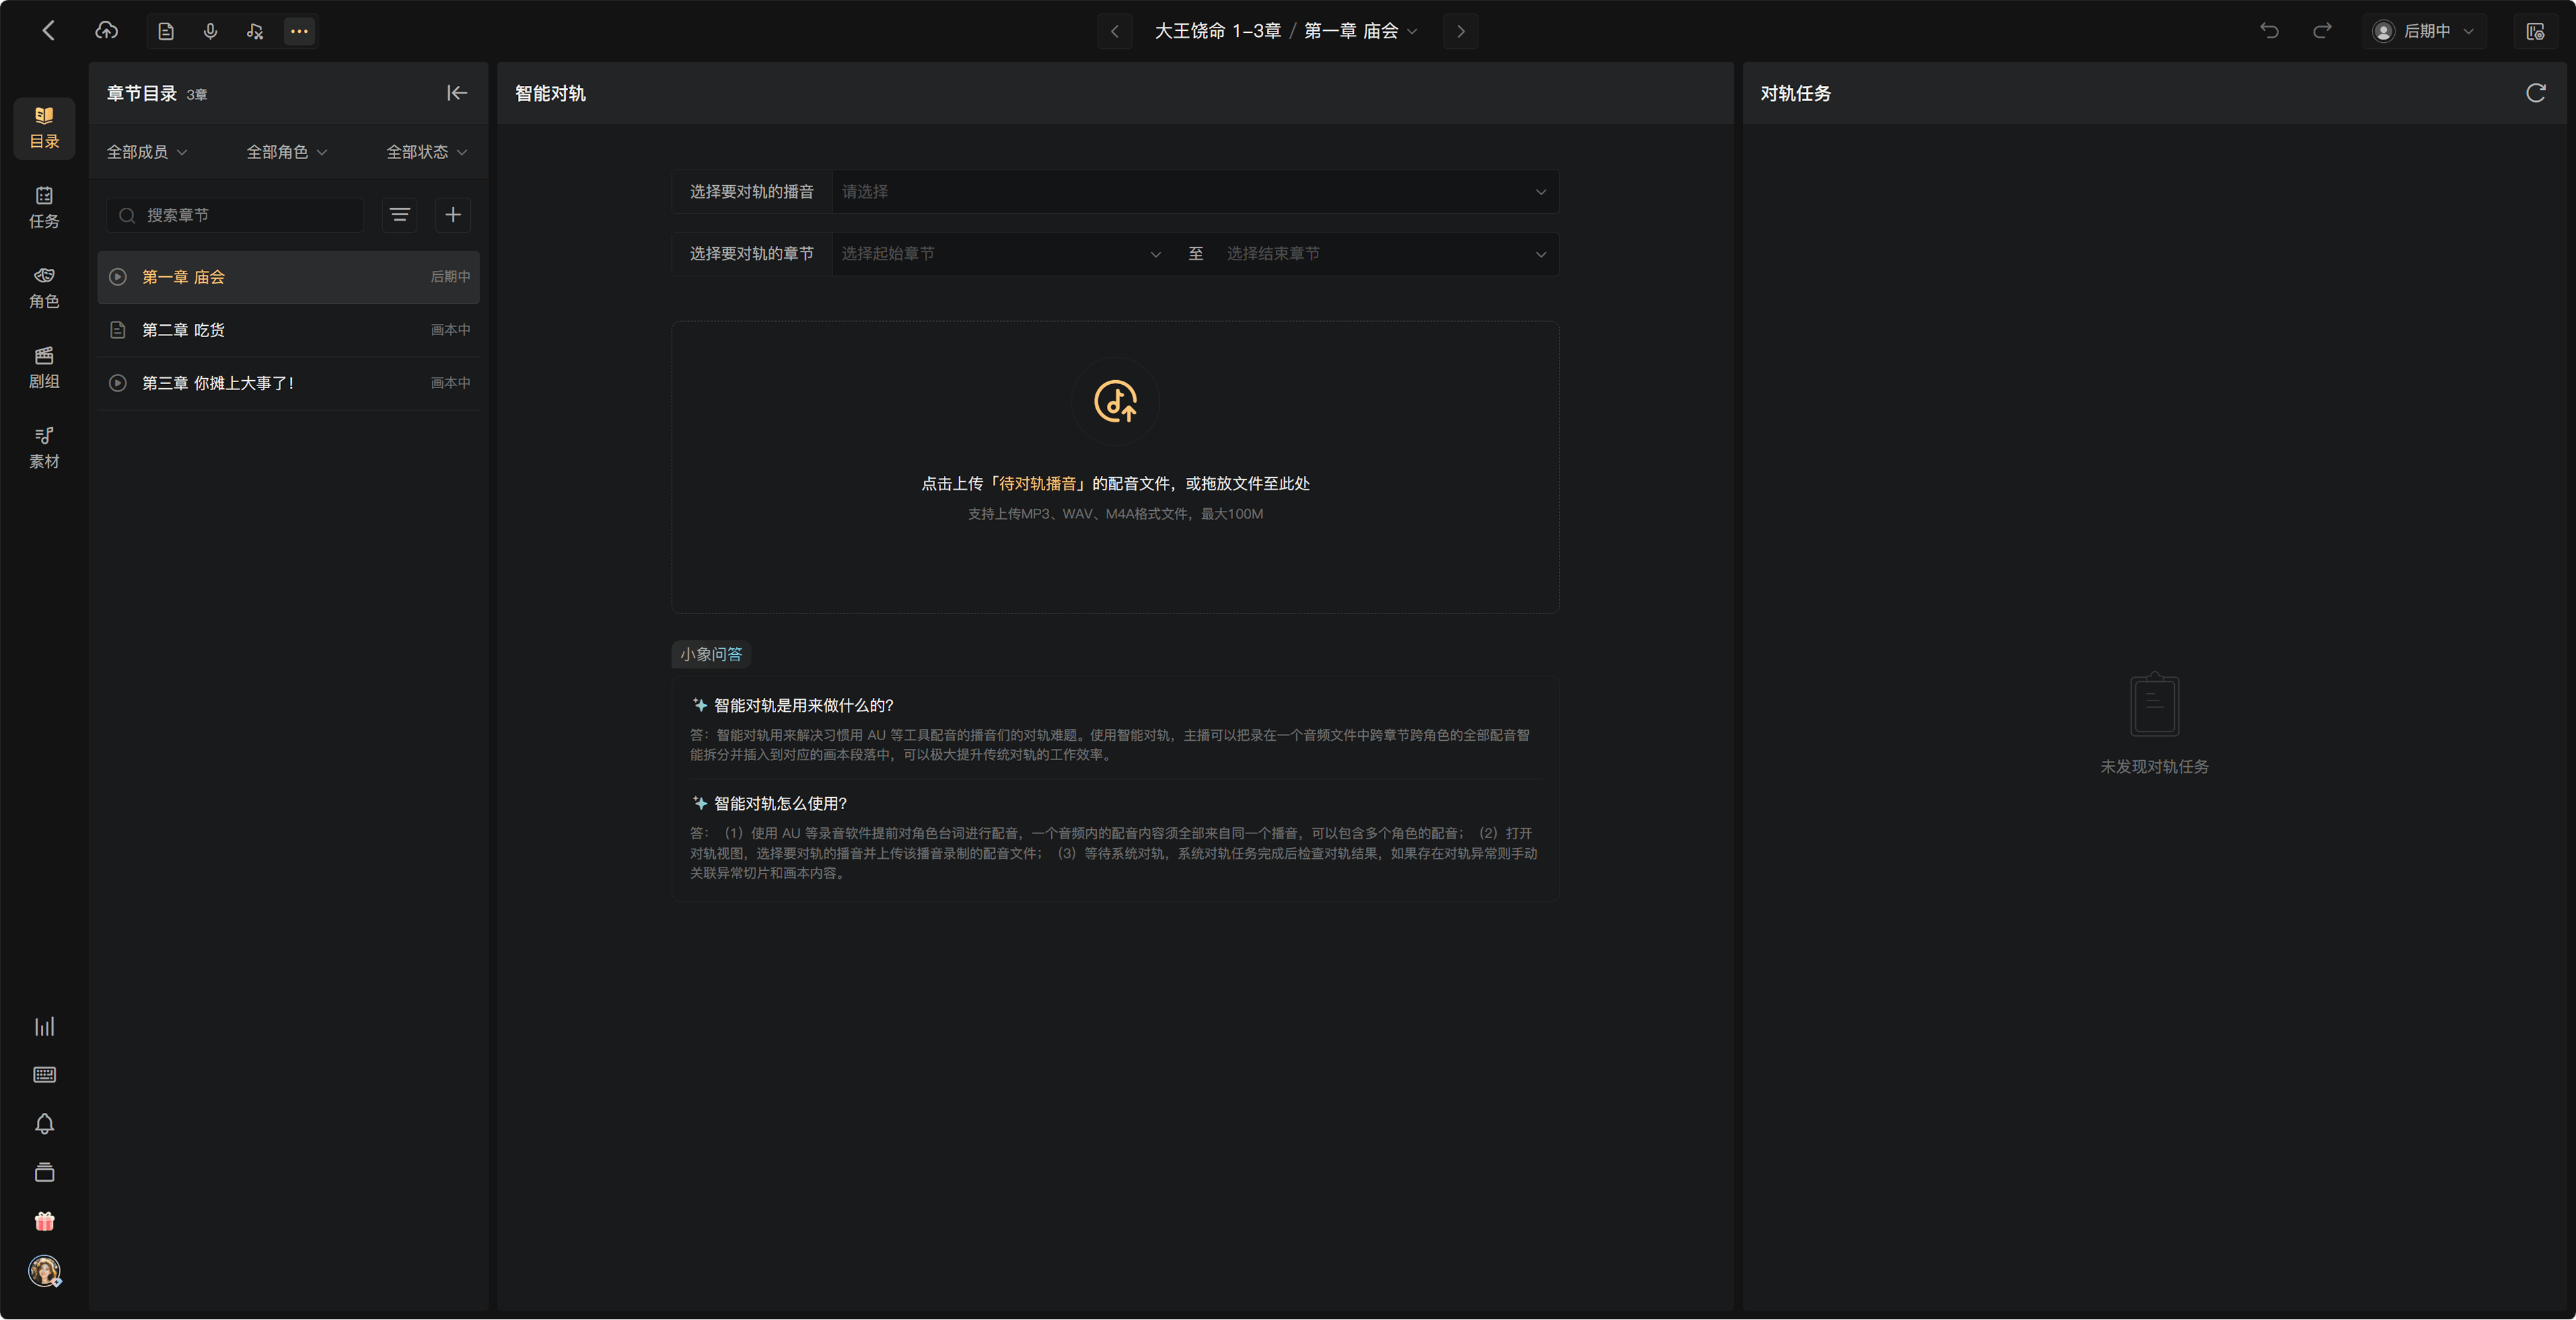Screen dimensions: 2576x1320
Task: Click the cloud upload icon
Action: [106, 31]
